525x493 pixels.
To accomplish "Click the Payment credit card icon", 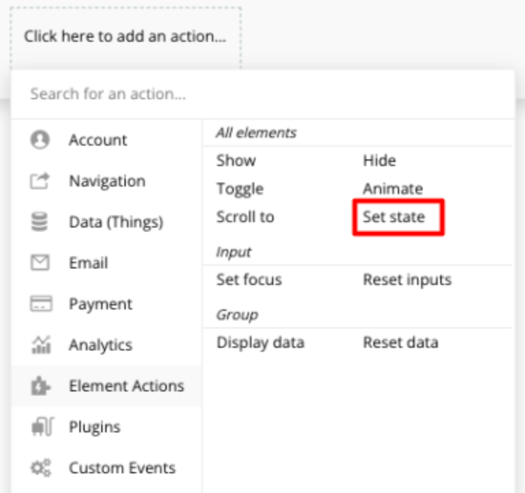I will pyautogui.click(x=41, y=304).
